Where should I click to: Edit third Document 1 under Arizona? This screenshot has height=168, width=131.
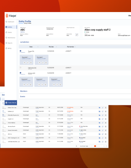click(57, 85)
